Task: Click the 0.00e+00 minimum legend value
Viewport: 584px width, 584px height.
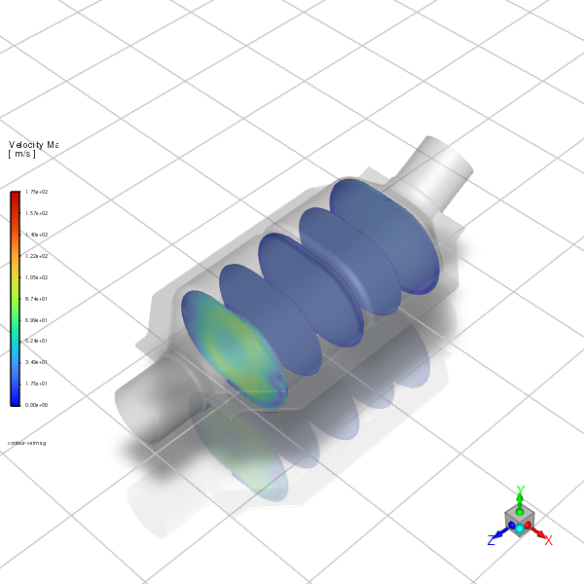Action: [x=36, y=404]
